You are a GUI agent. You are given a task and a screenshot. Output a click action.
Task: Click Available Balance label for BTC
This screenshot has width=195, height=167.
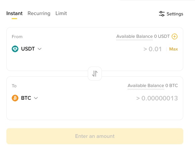[x=146, y=86]
